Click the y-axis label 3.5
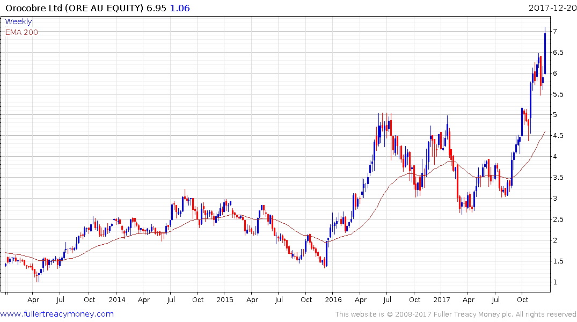The width and height of the screenshot is (577, 322). coord(558,178)
